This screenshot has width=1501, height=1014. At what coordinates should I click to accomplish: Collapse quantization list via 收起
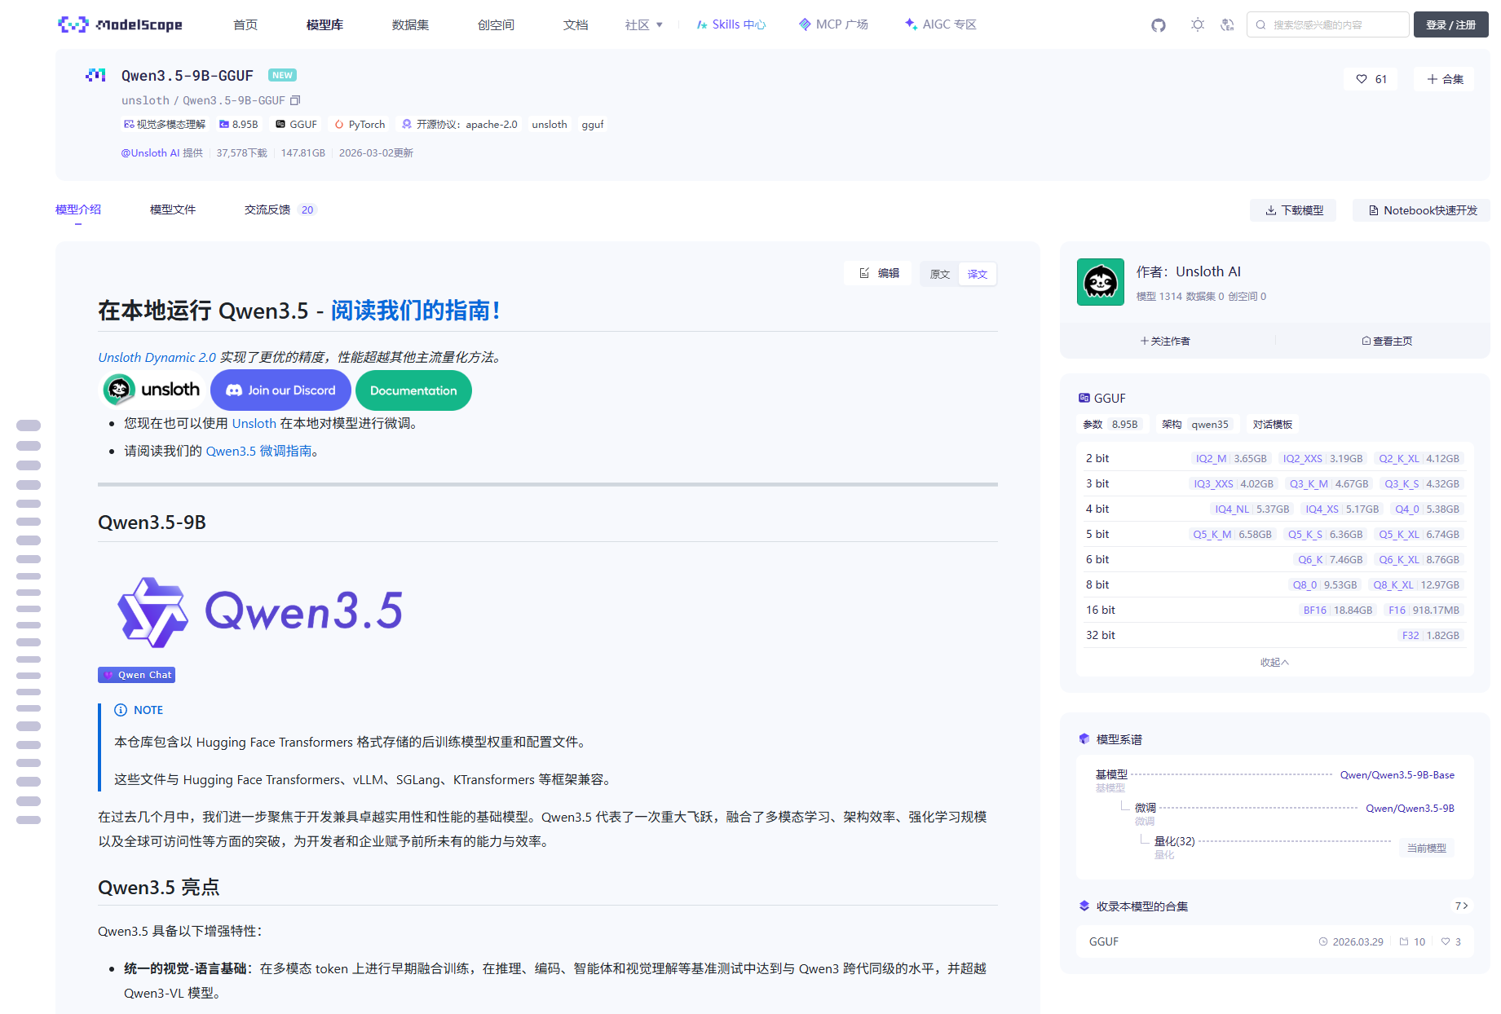click(x=1274, y=662)
